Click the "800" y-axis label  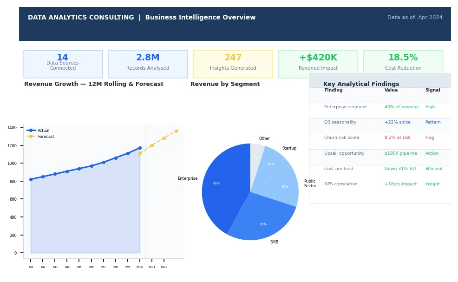tap(13, 181)
